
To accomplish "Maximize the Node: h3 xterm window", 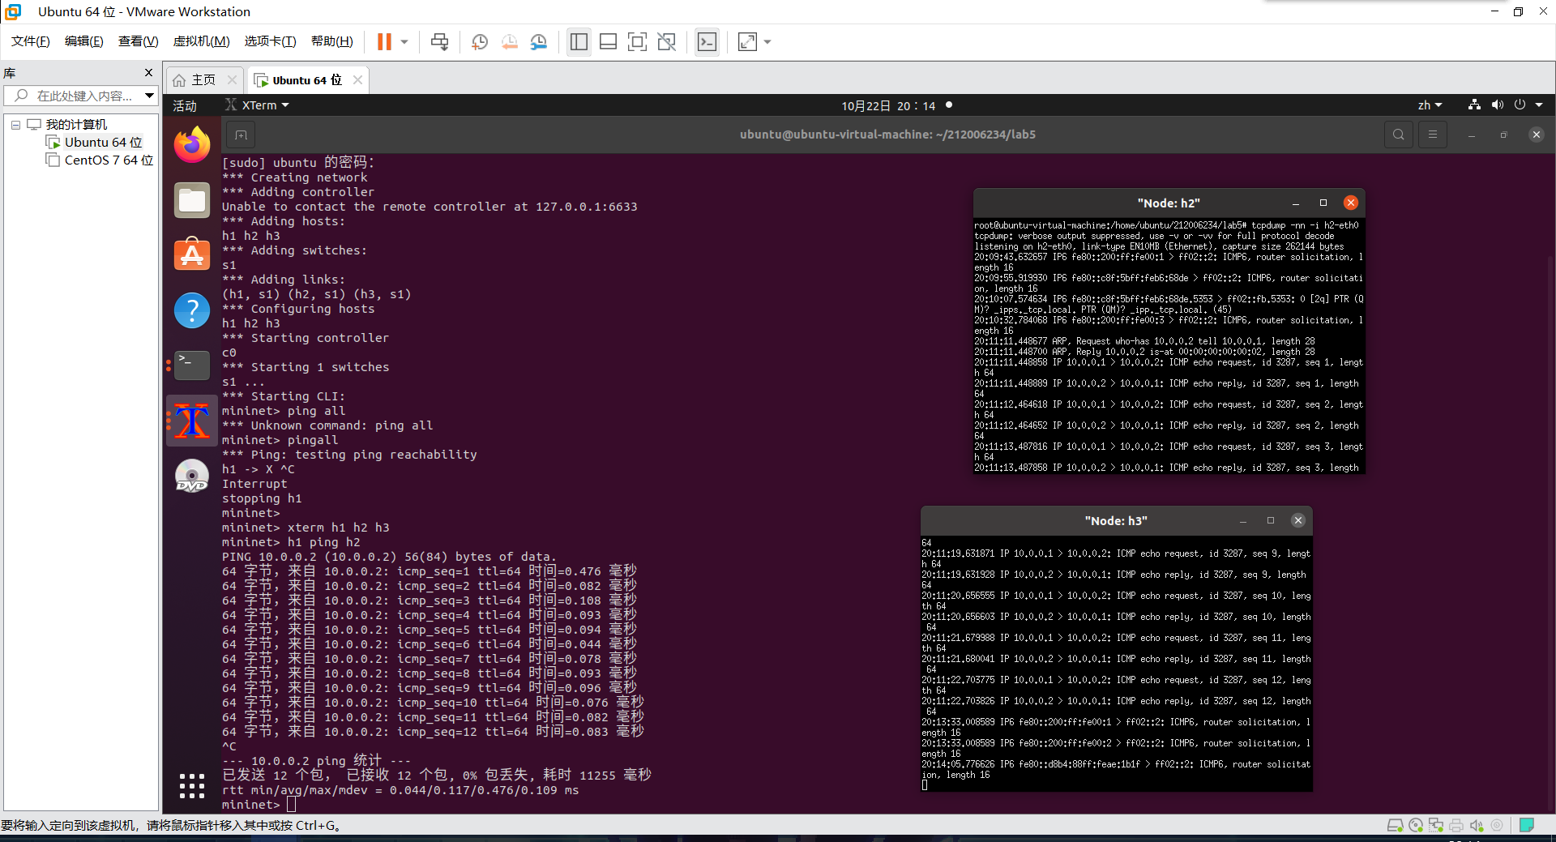I will click(x=1271, y=521).
